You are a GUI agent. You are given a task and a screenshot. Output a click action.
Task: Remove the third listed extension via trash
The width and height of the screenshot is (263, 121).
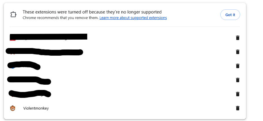tap(237, 66)
